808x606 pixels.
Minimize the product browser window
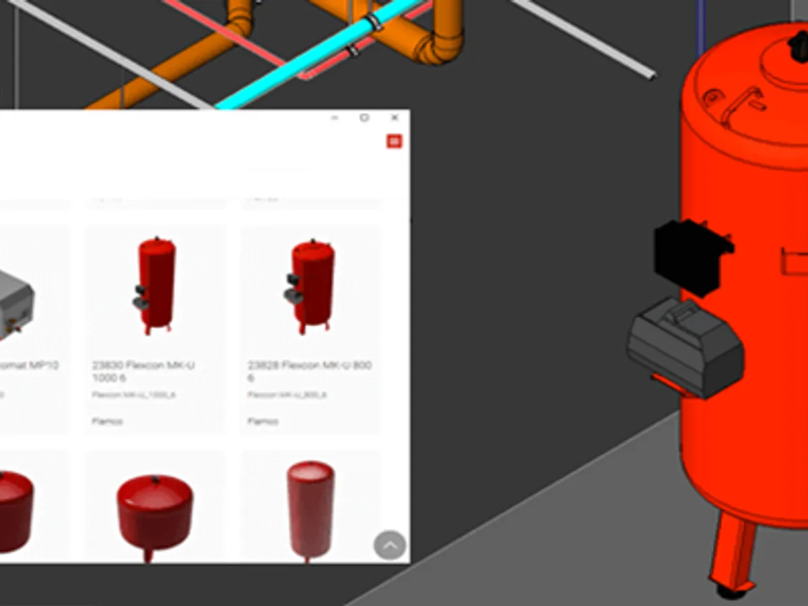335,118
